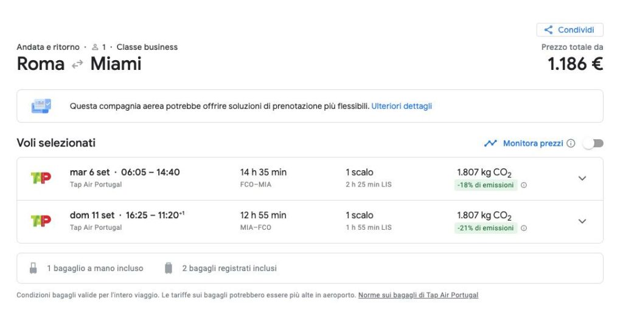623x310 pixels.
Task: Open info icon next to -18% emissions
Action: point(524,185)
